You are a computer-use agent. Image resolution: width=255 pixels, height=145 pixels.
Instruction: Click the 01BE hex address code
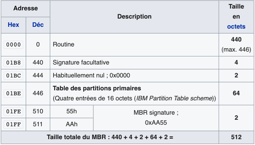[13, 93]
